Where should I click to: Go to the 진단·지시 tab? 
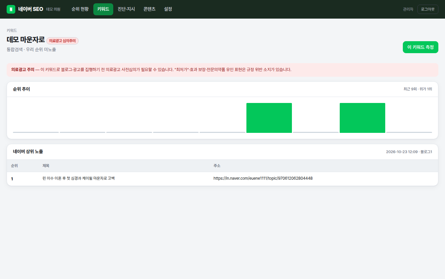126,9
